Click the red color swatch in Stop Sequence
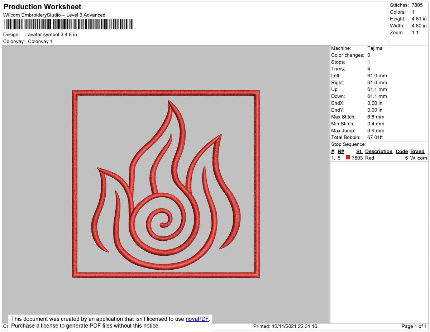The height and width of the screenshot is (332, 430). [x=348, y=158]
